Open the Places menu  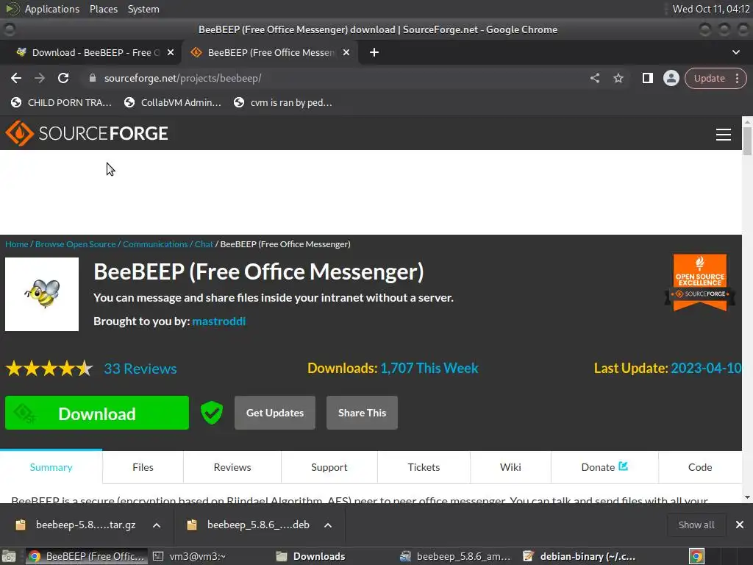click(104, 9)
